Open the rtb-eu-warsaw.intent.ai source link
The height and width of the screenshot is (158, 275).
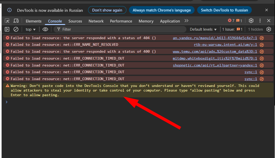click(x=225, y=44)
